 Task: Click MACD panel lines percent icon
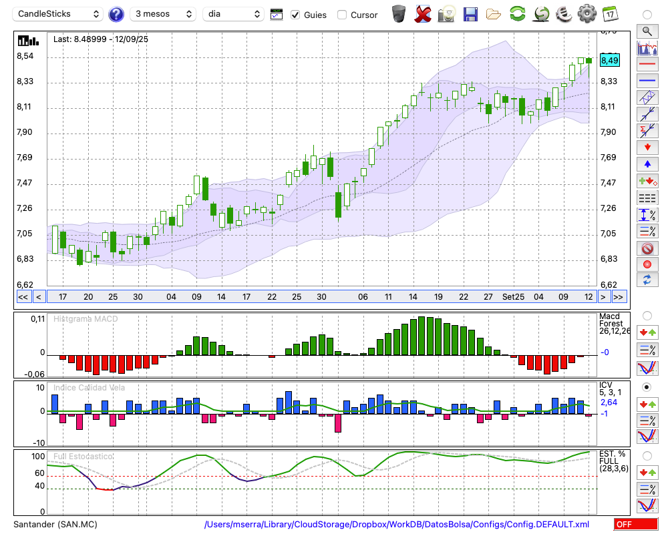pos(647,350)
